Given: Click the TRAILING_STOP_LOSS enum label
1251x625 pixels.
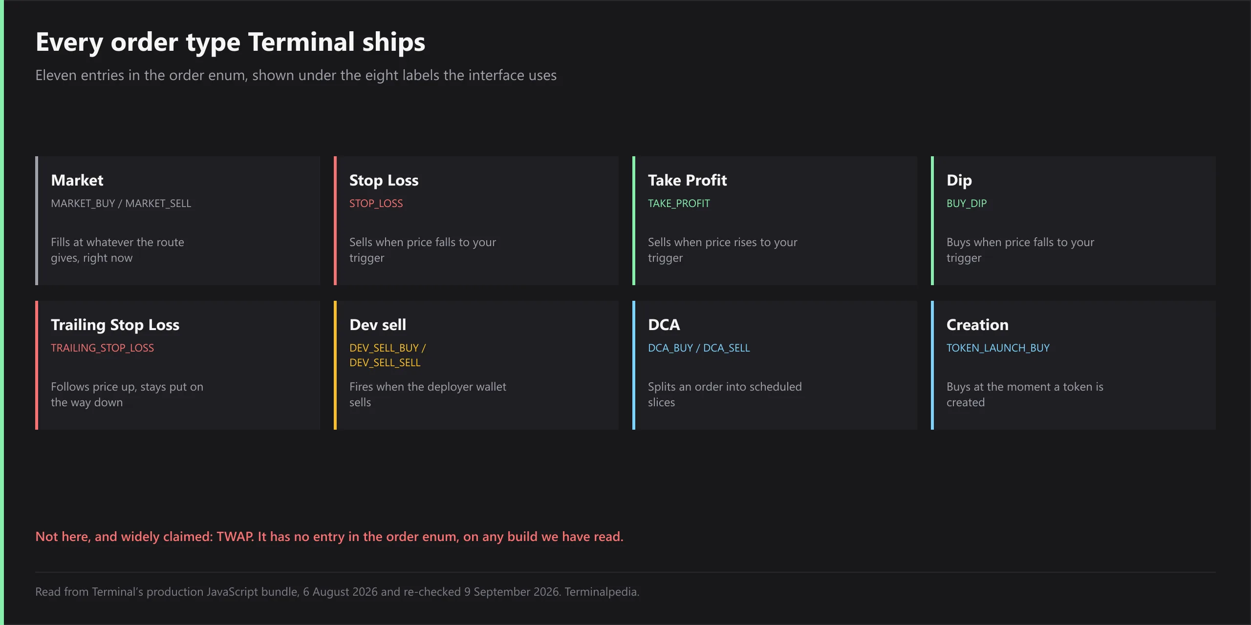Looking at the screenshot, I should click(x=102, y=348).
